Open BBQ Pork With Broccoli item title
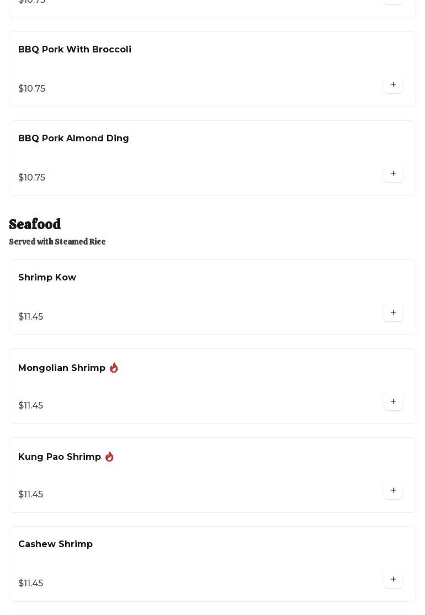This screenshot has height=615, width=425. click(75, 50)
